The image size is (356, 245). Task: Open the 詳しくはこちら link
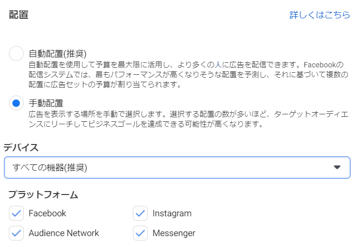(x=320, y=15)
